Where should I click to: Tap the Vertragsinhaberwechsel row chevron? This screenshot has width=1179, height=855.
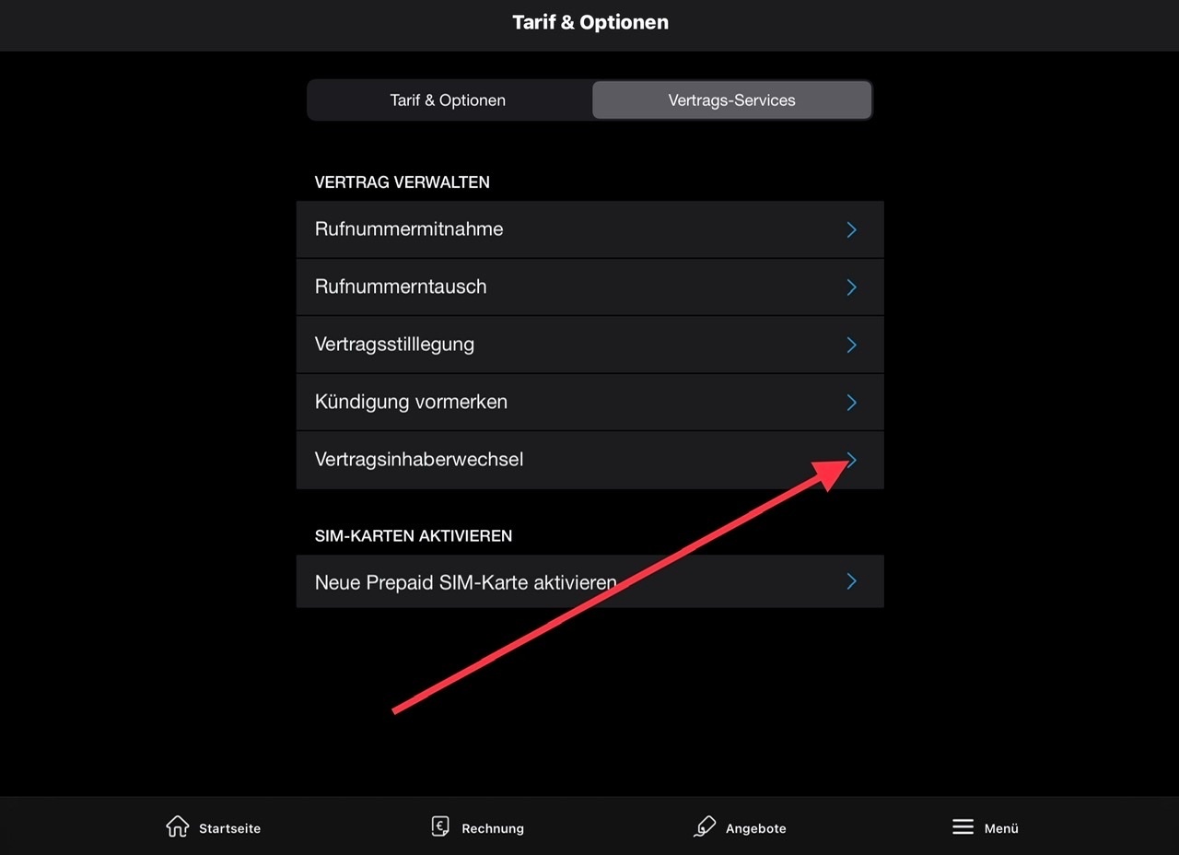tap(852, 460)
